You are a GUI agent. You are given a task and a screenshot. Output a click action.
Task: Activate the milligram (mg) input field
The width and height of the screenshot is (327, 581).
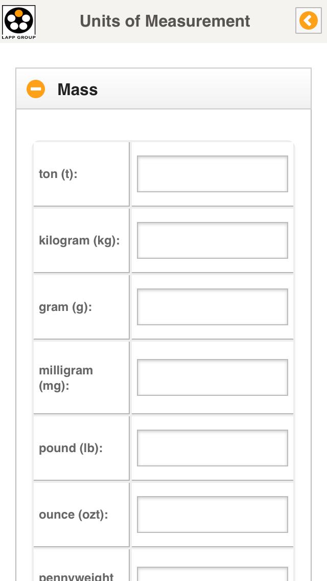click(212, 377)
